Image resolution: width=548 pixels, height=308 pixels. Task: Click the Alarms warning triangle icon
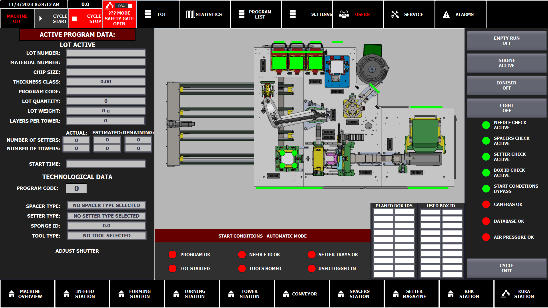coord(446,14)
